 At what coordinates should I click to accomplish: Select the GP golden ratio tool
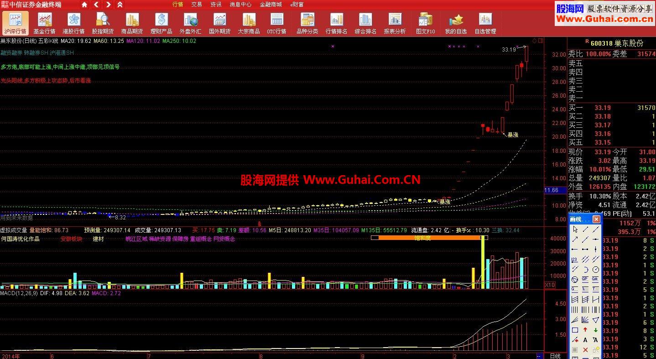(585, 279)
